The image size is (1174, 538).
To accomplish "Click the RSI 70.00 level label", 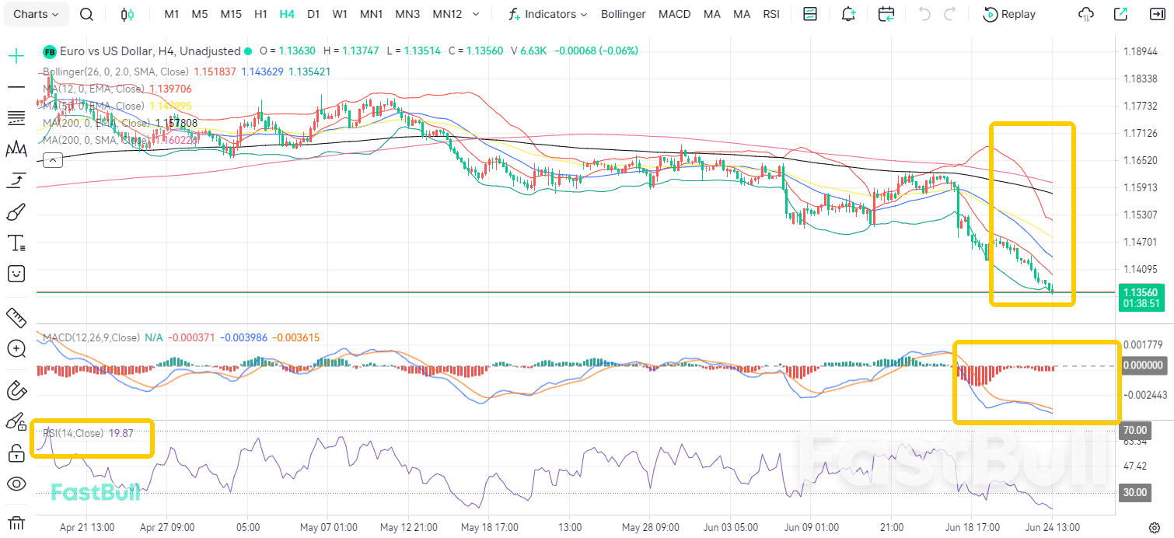I will pyautogui.click(x=1135, y=430).
